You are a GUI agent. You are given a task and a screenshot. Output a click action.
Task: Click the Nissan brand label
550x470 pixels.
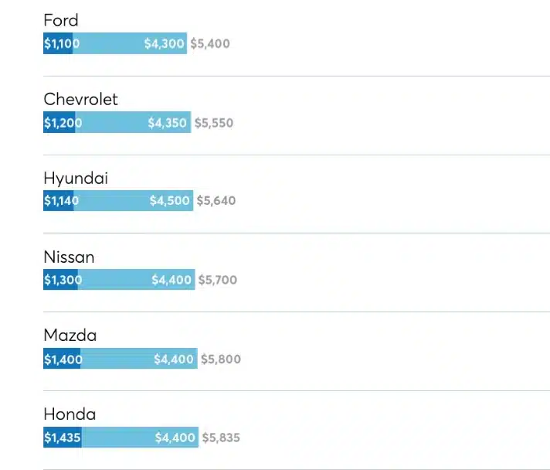click(x=69, y=257)
